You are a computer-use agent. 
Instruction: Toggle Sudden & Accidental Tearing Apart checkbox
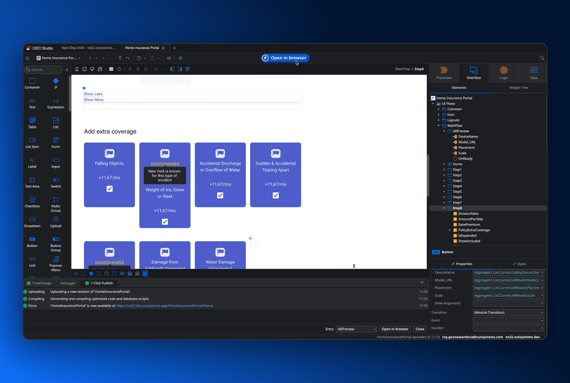point(276,196)
